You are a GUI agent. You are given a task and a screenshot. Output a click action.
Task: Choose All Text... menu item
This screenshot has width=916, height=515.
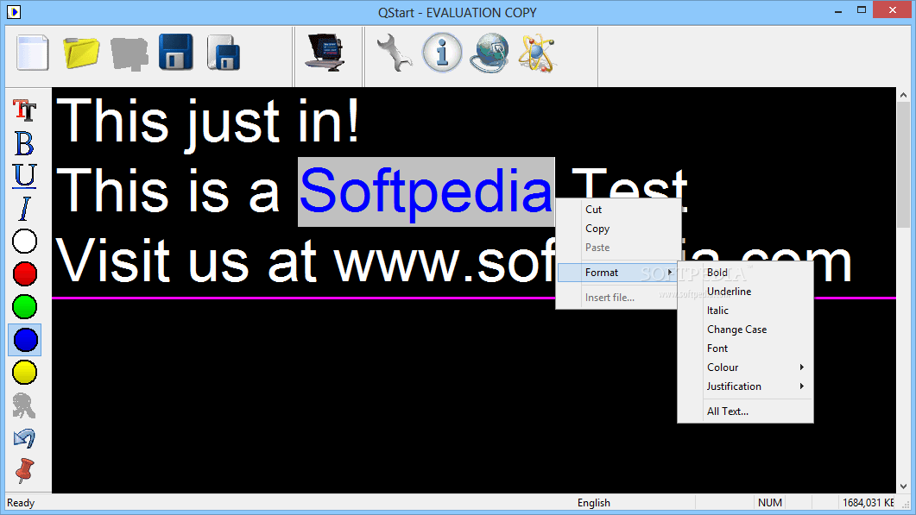pyautogui.click(x=745, y=411)
